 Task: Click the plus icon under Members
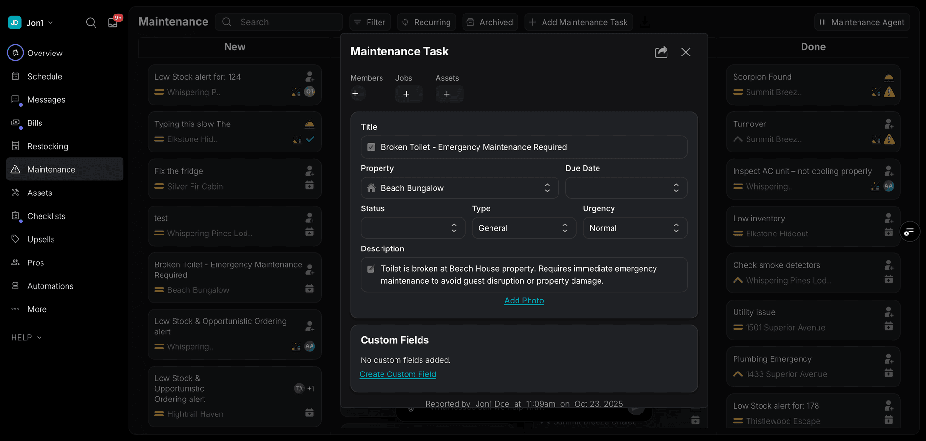coord(357,94)
